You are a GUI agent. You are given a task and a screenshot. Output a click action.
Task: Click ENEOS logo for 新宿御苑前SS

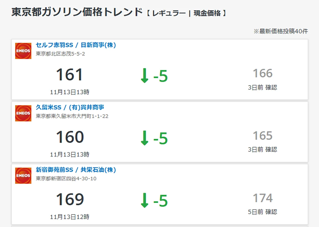(23, 175)
